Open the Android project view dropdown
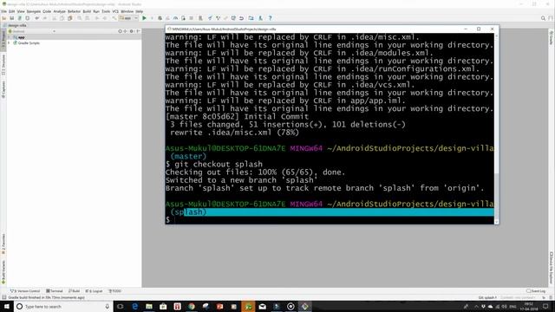 pos(32,31)
